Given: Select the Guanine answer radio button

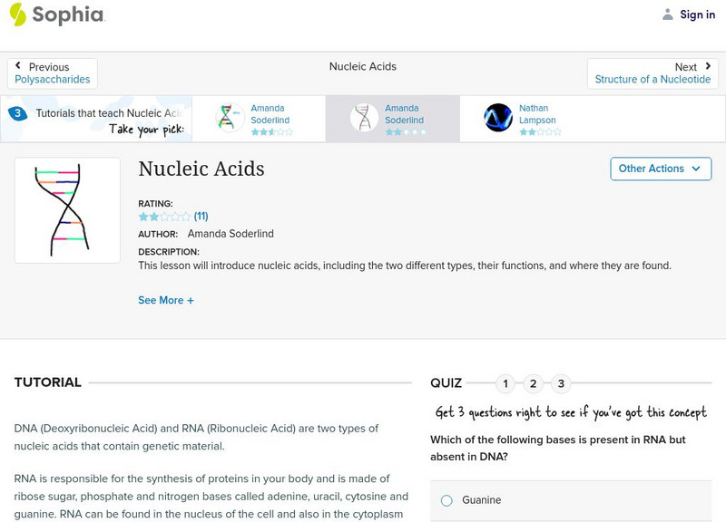Looking at the screenshot, I should coord(446,500).
